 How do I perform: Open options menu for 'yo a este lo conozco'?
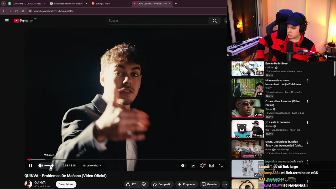(x=307, y=122)
